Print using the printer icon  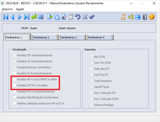[x=138, y=17]
